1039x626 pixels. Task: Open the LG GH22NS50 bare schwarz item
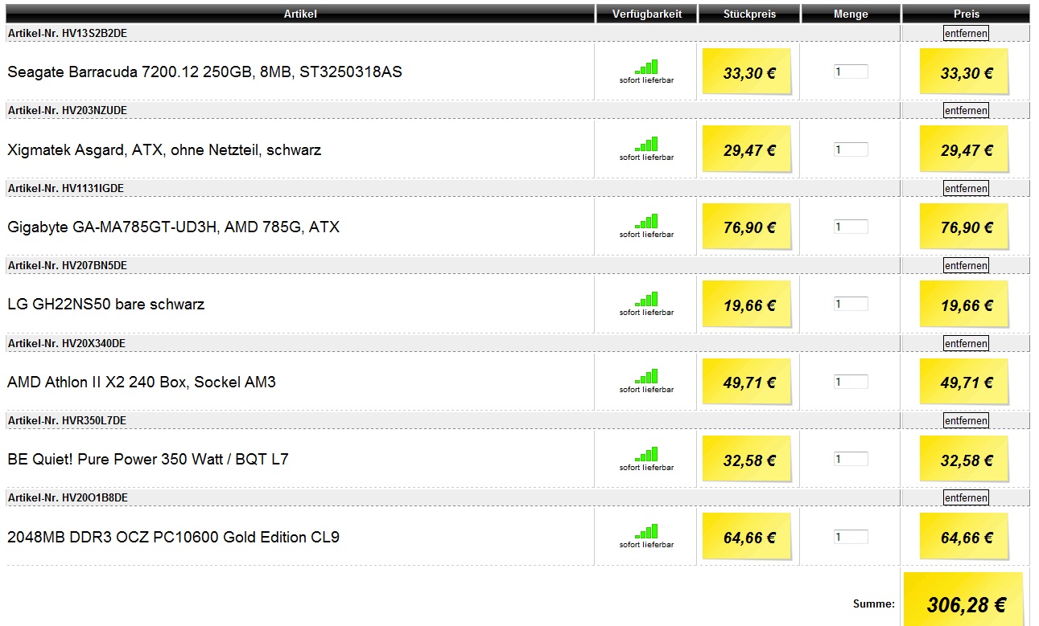(105, 305)
